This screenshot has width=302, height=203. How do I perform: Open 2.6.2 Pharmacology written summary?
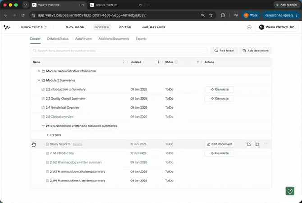(x=76, y=162)
